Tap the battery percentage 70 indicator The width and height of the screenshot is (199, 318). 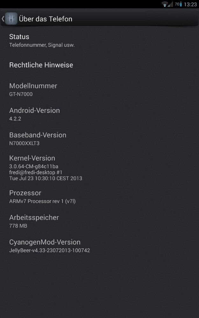point(177,4)
